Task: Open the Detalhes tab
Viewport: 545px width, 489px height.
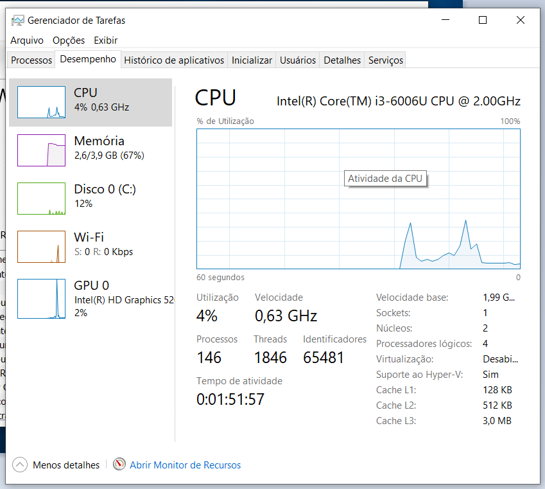Action: (342, 60)
